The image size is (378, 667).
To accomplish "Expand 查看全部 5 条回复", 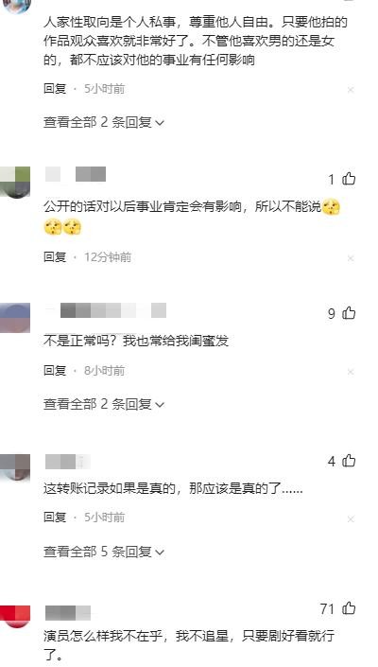I will [104, 552].
